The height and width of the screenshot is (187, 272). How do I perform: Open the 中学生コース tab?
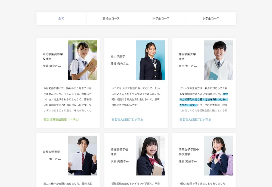161,18
